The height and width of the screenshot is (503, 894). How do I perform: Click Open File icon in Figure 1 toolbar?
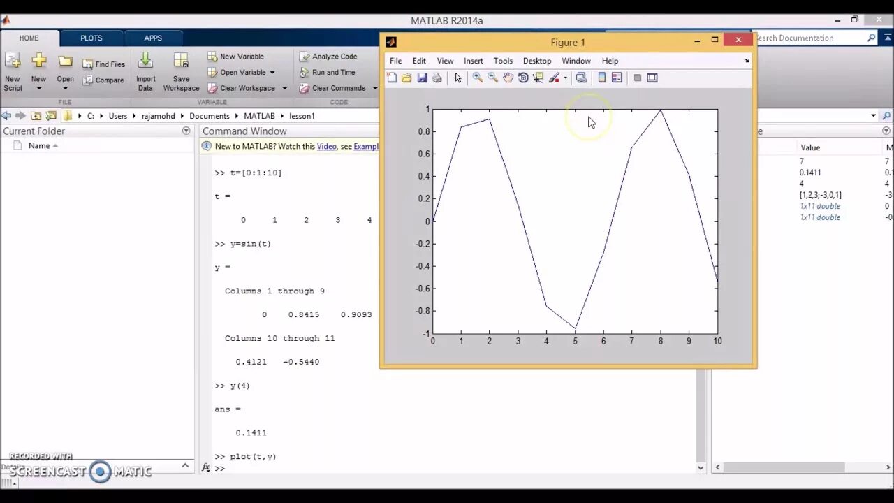coord(406,78)
